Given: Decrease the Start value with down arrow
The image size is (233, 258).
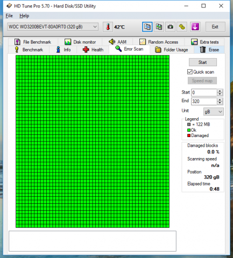Looking at the screenshot, I should (x=220, y=94).
